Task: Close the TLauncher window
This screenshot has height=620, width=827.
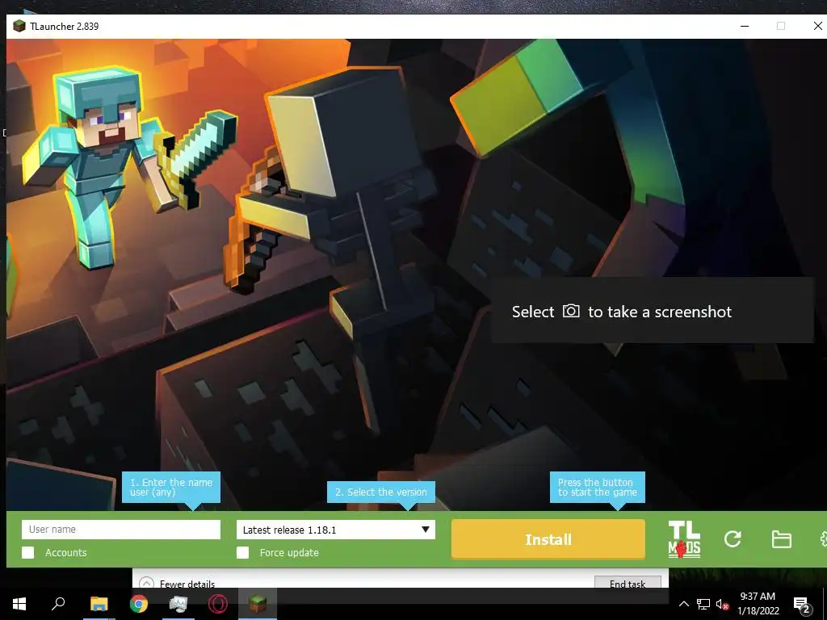Action: [x=817, y=26]
